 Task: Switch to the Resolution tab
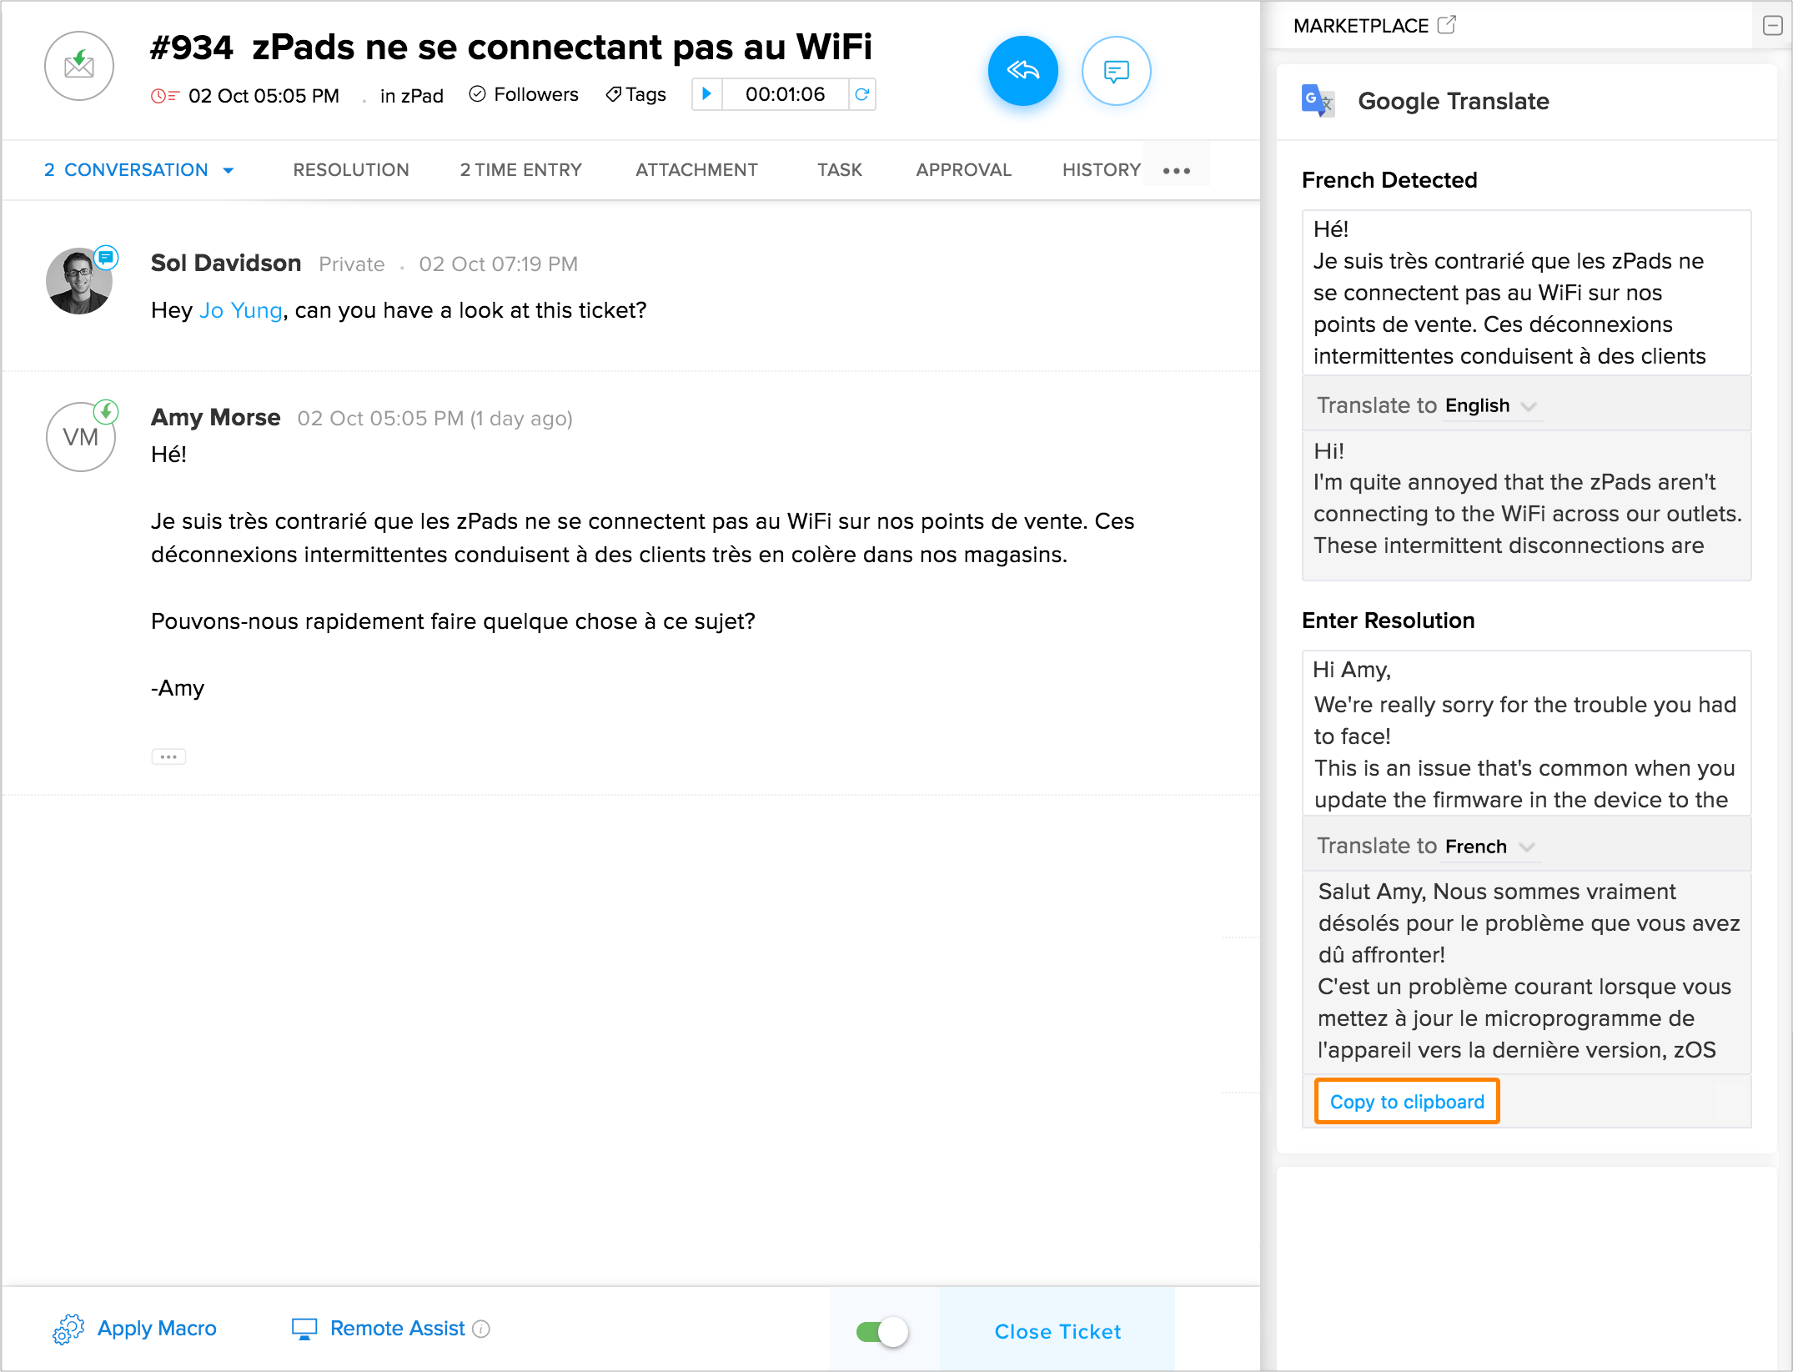point(351,170)
